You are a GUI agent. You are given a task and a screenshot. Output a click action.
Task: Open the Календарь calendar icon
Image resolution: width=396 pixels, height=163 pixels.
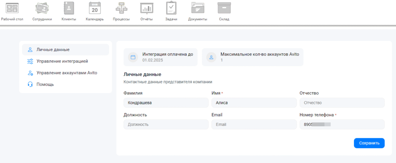click(95, 8)
